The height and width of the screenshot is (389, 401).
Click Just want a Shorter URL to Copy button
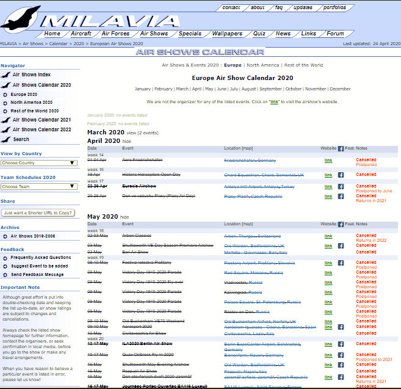point(38,213)
